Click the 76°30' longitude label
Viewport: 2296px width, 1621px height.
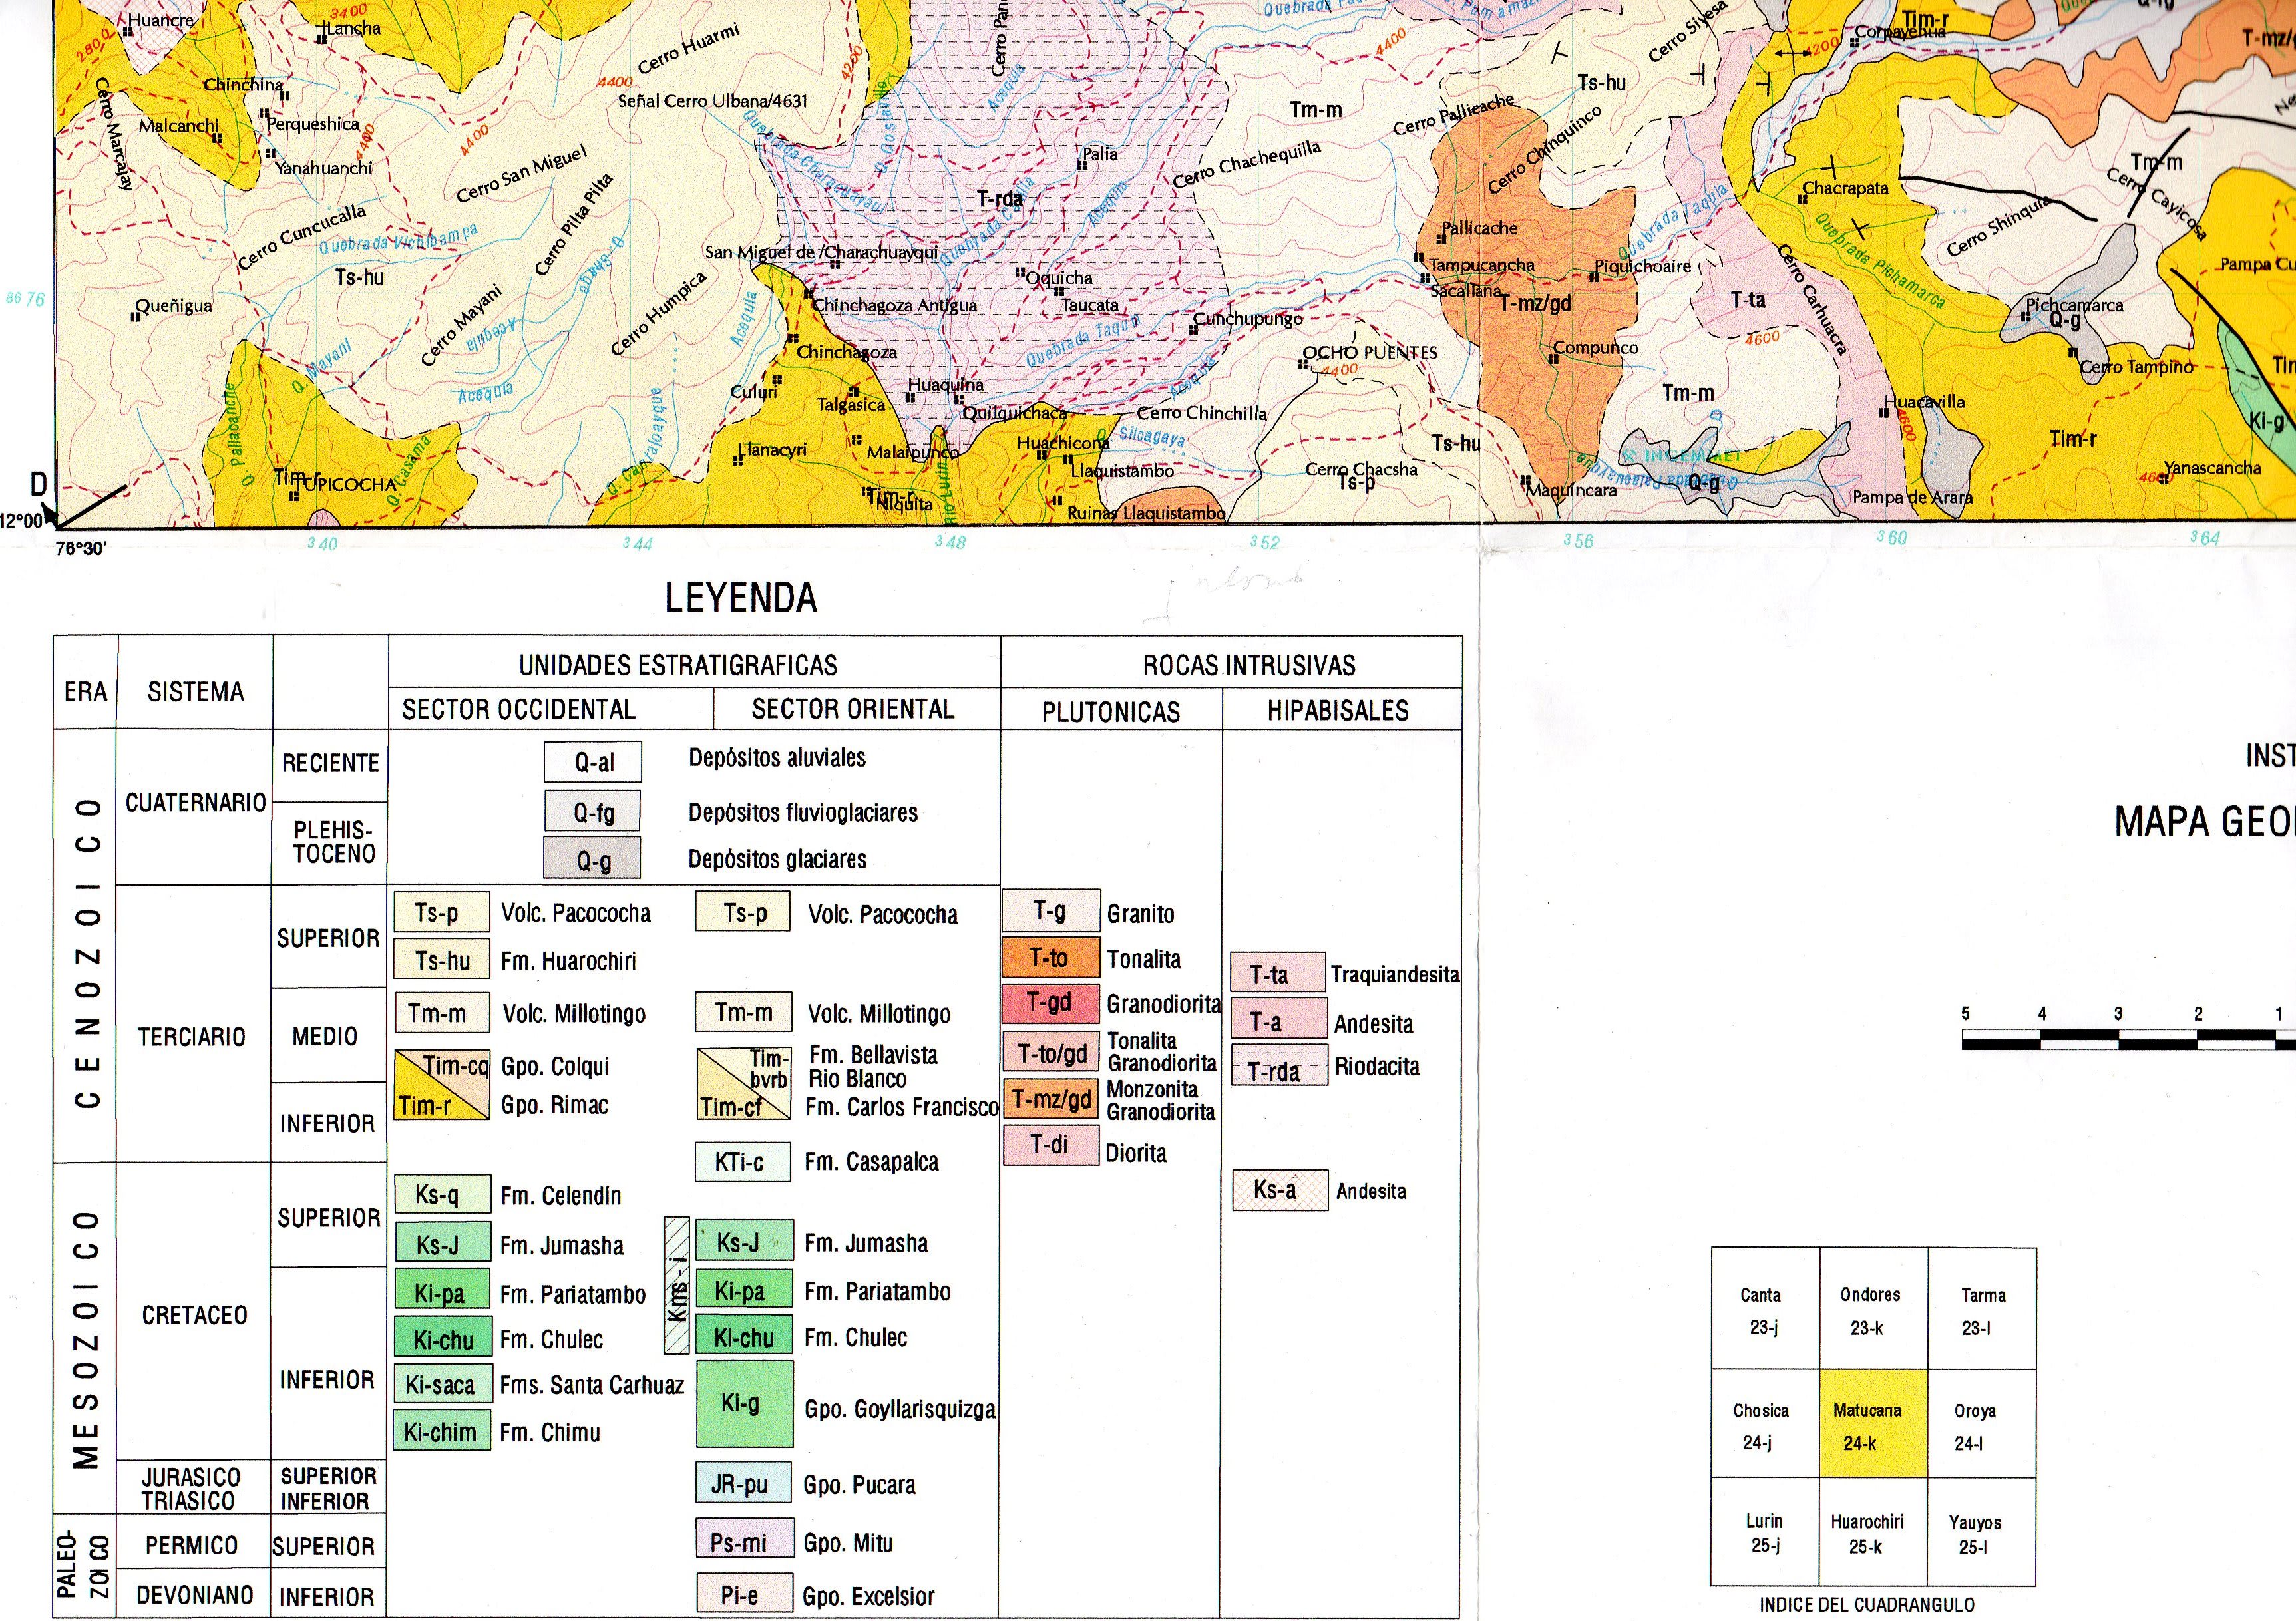tap(81, 549)
